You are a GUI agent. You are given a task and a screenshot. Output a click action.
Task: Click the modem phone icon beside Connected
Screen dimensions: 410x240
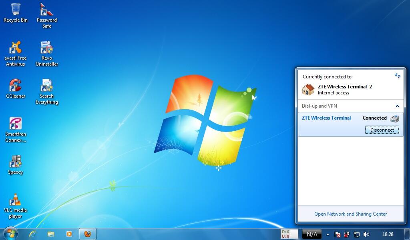[394, 118]
